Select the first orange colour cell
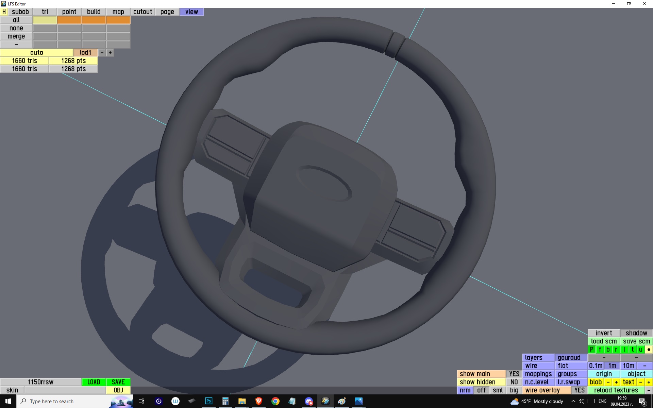Screen dimensions: 653x408 pyautogui.click(x=69, y=20)
